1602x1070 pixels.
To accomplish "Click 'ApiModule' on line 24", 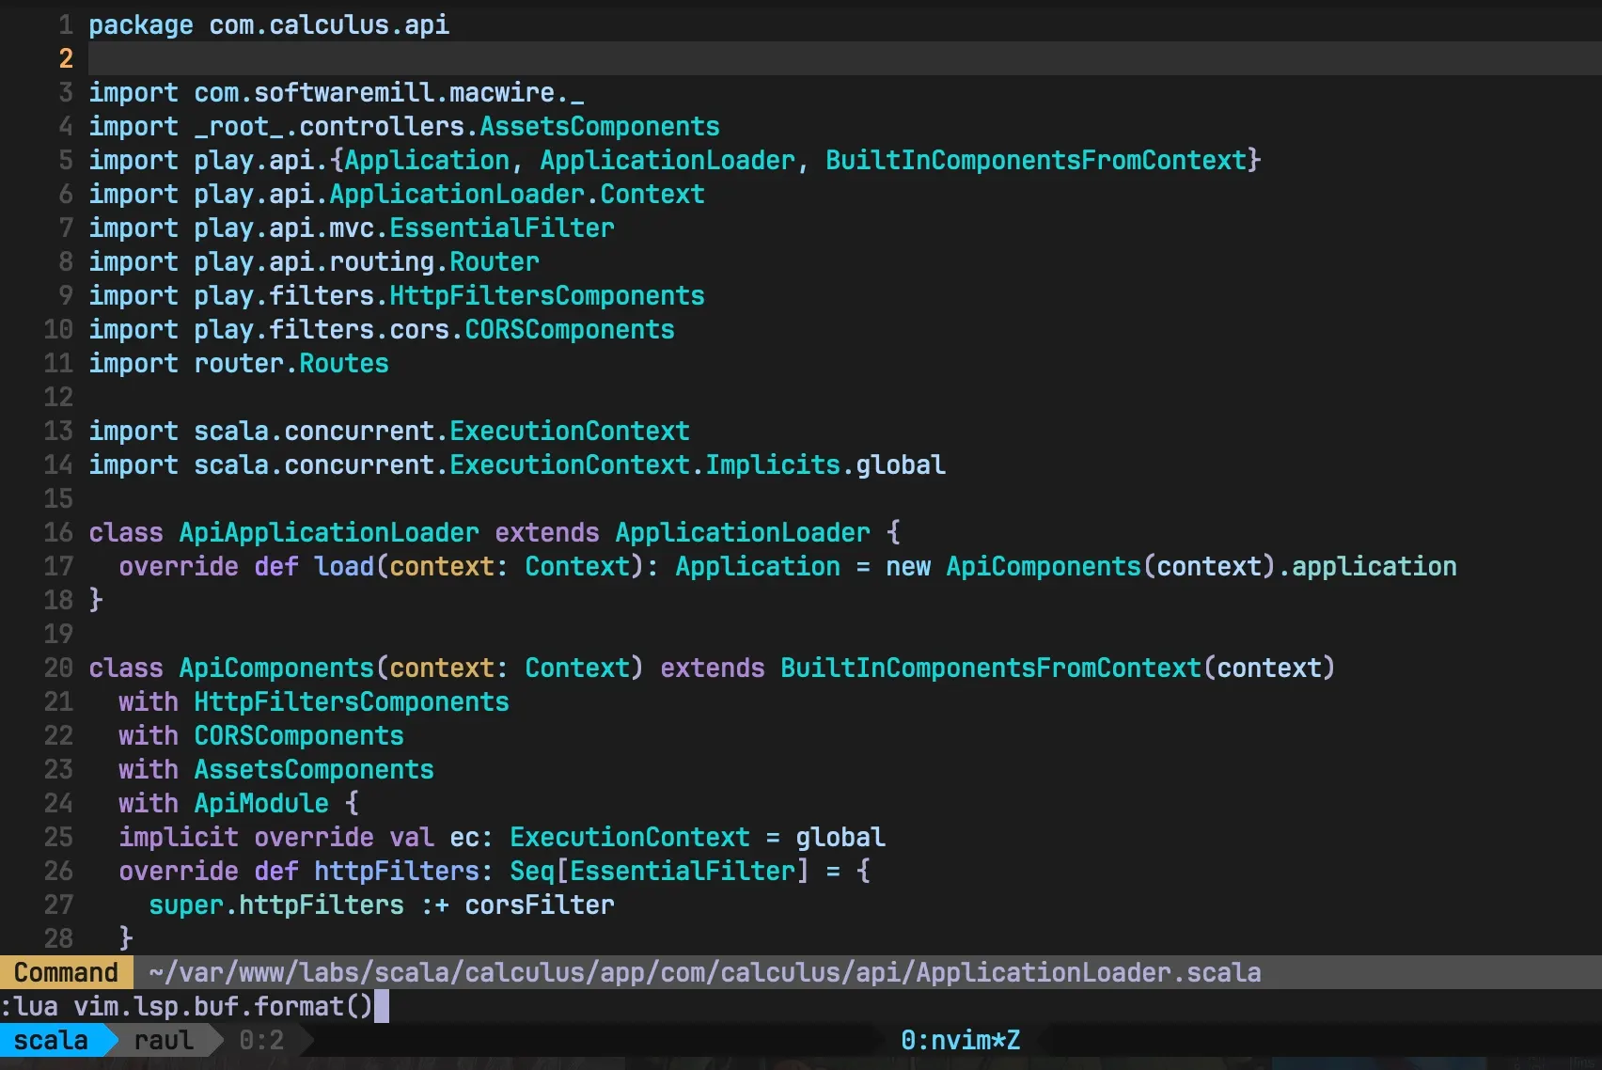I will click(x=261, y=803).
